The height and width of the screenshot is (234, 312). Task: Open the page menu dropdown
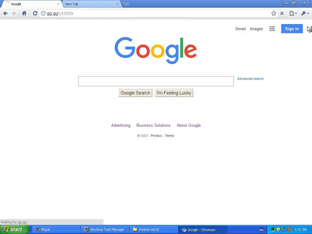[293, 13]
